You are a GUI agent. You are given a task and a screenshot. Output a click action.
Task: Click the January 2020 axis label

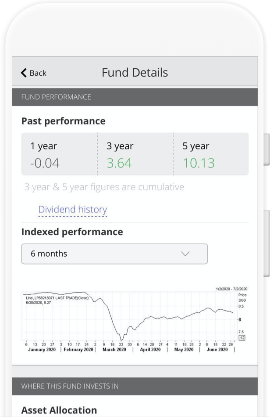42,350
